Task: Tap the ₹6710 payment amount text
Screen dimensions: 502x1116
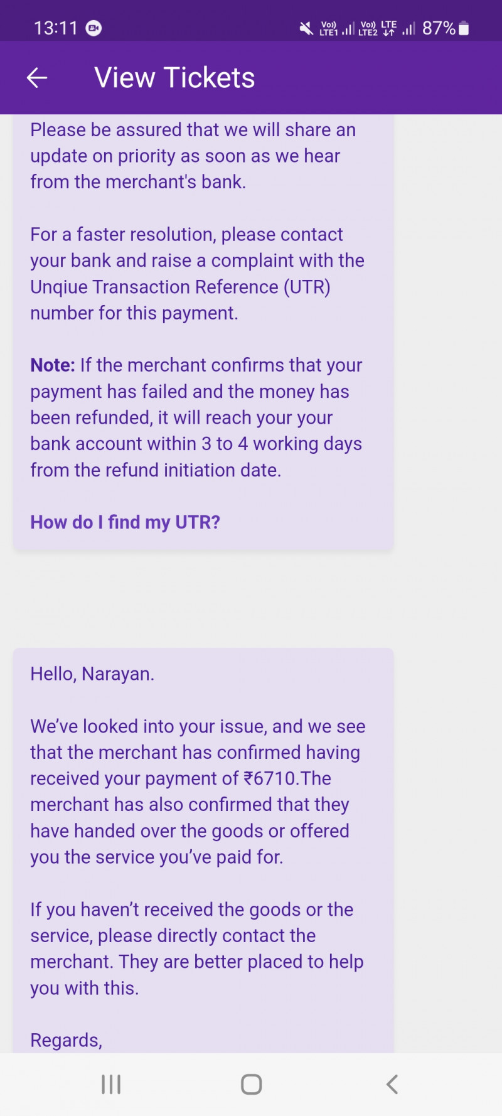Action: 269,778
